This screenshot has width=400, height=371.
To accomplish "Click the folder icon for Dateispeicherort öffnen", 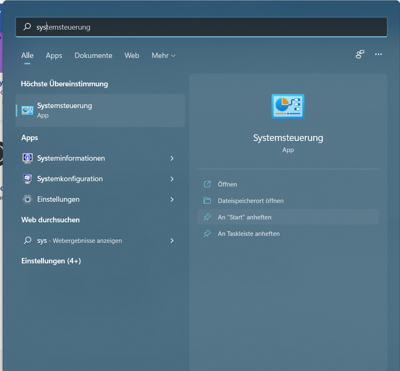I will (207, 200).
